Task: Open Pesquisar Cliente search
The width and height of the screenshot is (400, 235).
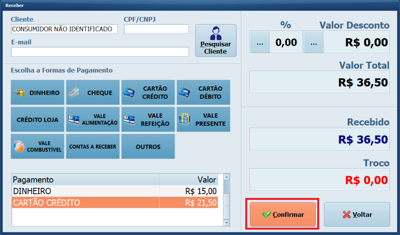Action: click(216, 41)
